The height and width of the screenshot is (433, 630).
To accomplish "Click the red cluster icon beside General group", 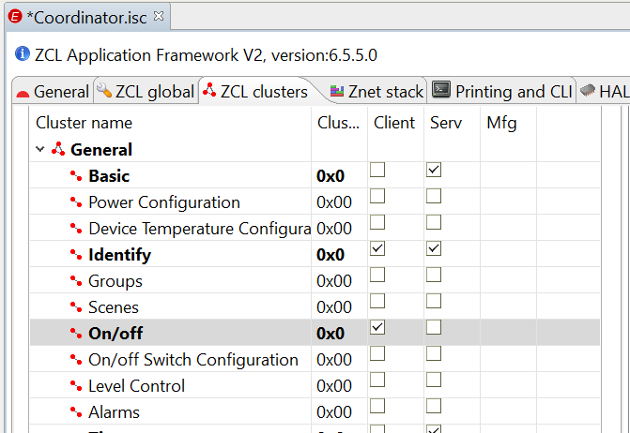I will click(58, 149).
